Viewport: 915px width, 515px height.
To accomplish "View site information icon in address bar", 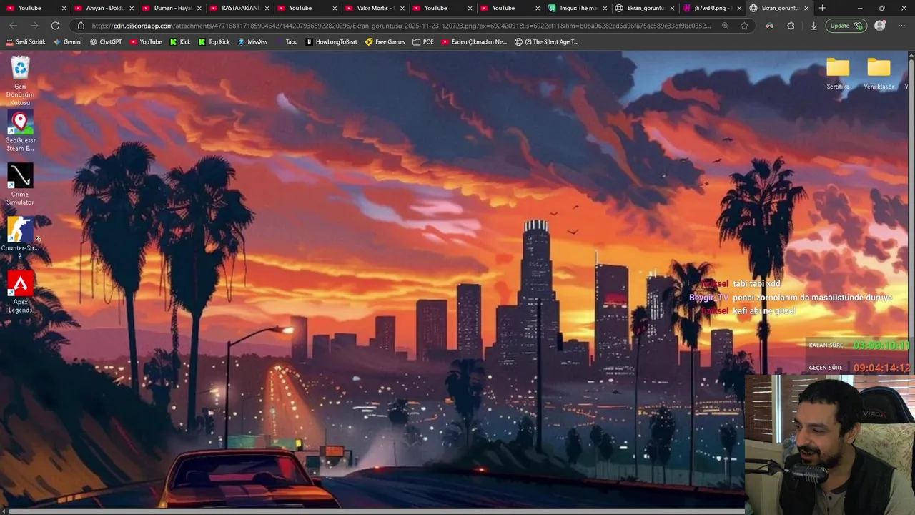I will 81,26.
